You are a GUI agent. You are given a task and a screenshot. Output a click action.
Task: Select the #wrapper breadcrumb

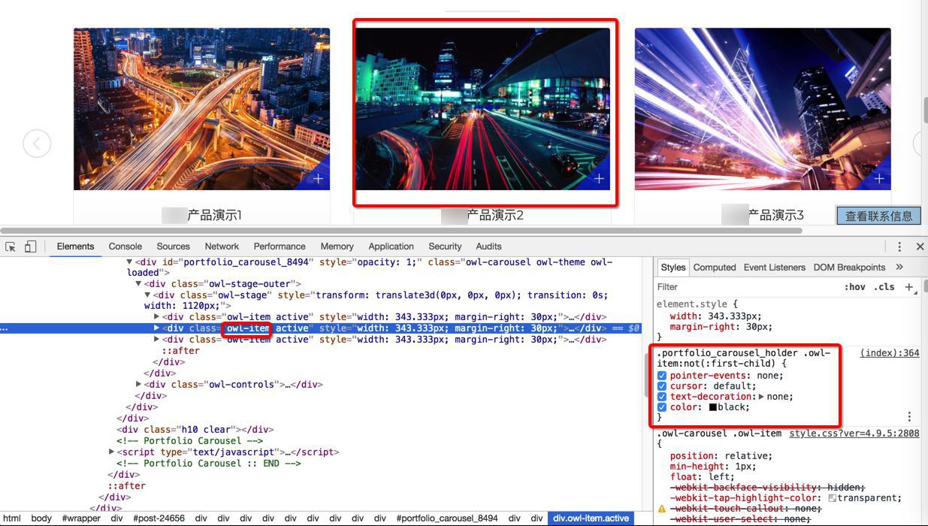(x=81, y=518)
